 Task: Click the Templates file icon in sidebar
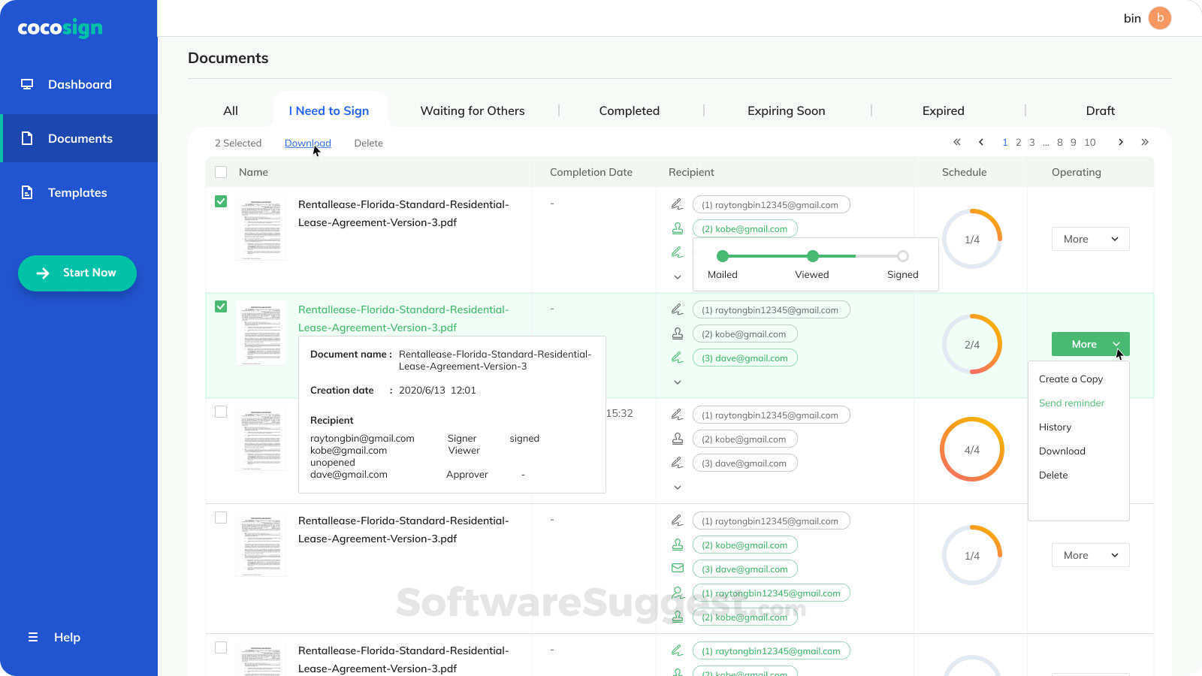[27, 192]
